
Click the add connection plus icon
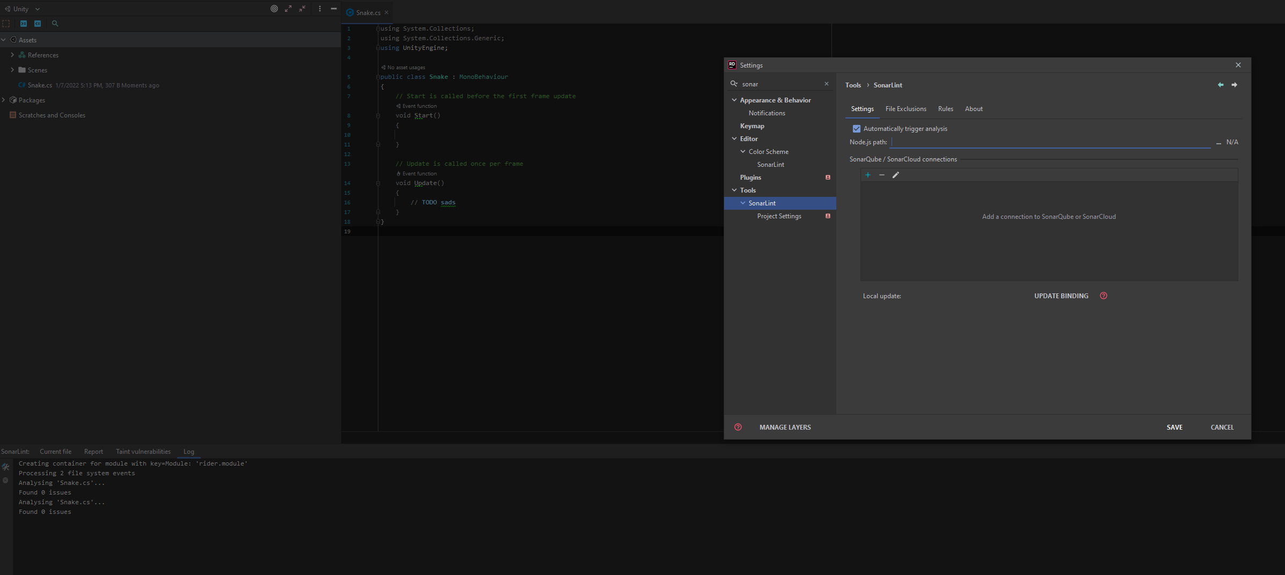tap(868, 175)
